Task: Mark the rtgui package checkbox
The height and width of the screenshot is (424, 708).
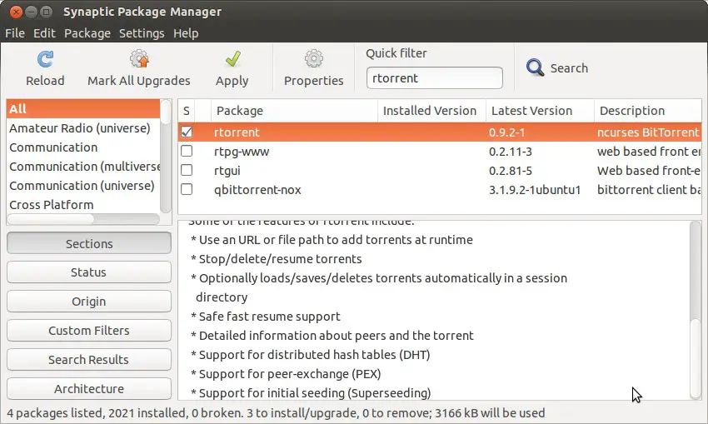Action: click(187, 170)
